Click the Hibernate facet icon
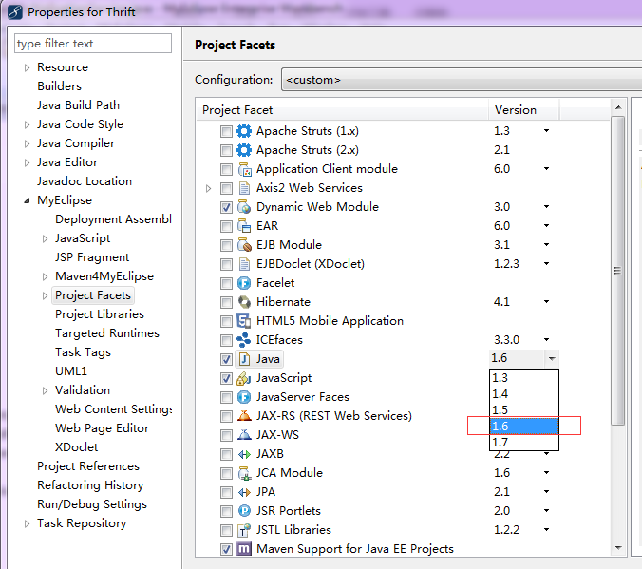Image resolution: width=642 pixels, height=569 pixels. pyautogui.click(x=244, y=302)
